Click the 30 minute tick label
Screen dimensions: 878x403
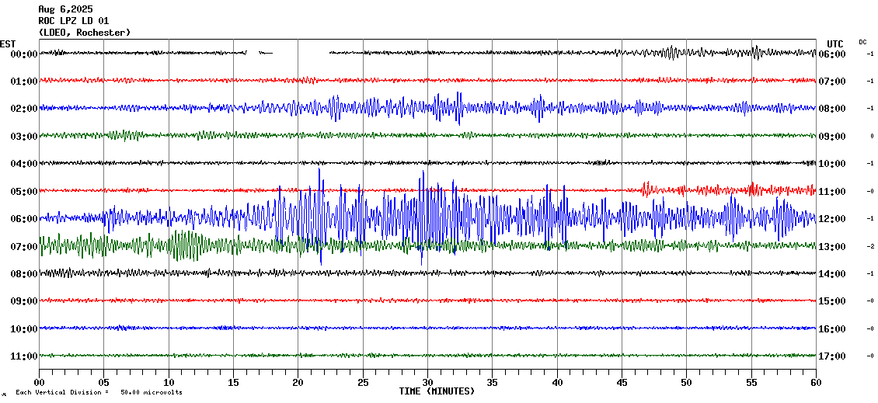427,383
